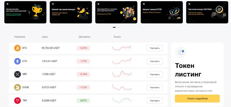Sort by the Цена column header
This screenshot has height=107, width=231.
[45, 37]
